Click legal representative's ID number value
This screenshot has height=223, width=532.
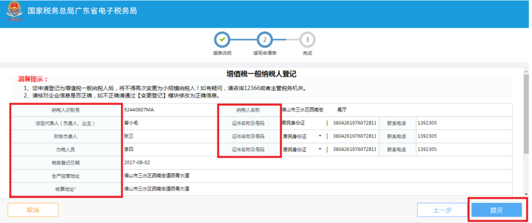click(355, 123)
